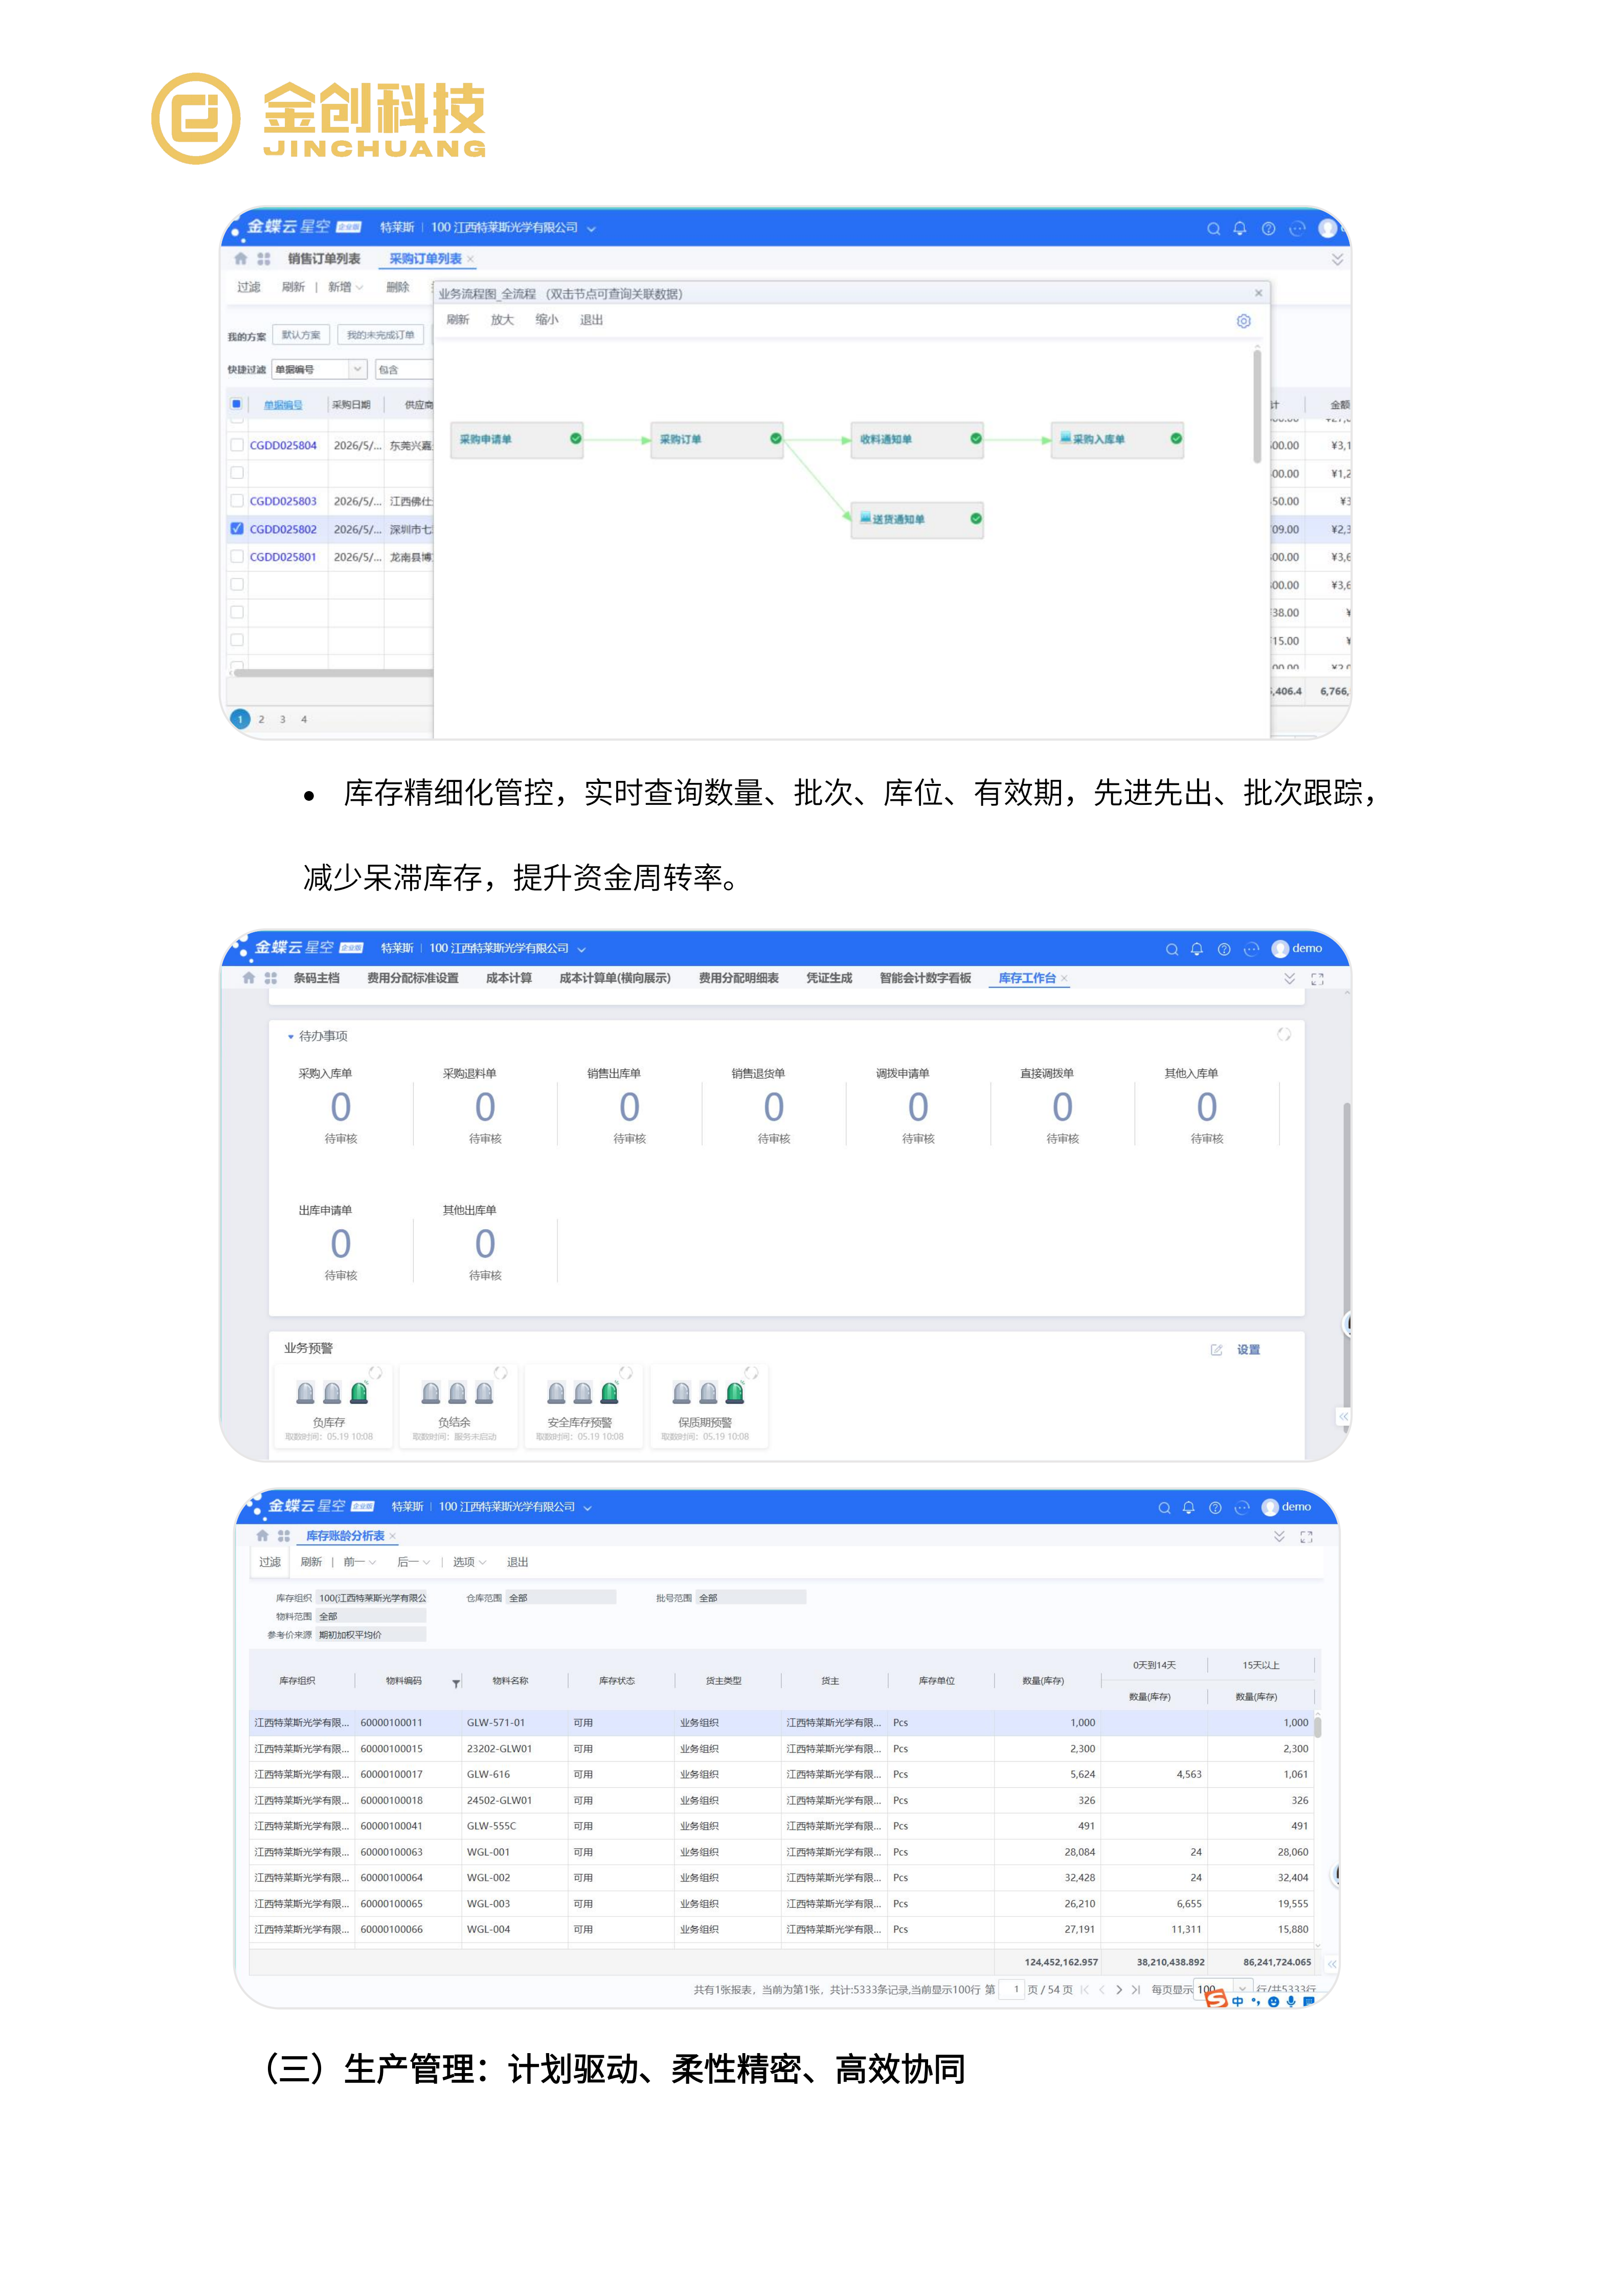Collapse the 待办事项 section triangle
The height and width of the screenshot is (2296, 1623).
pyautogui.click(x=291, y=1037)
